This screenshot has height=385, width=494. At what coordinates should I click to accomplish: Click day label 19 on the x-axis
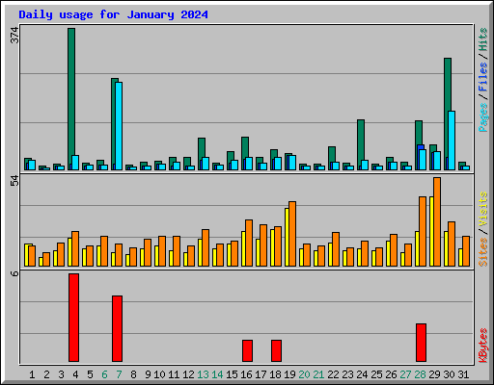pos(289,374)
